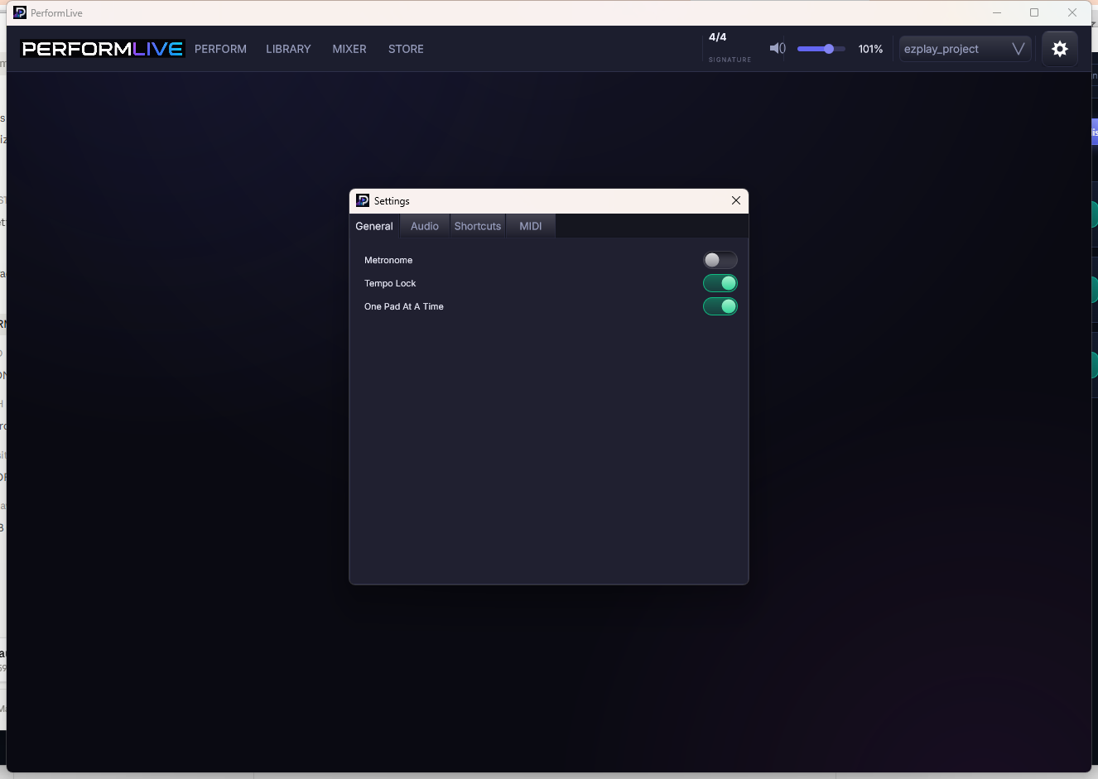The image size is (1098, 779).
Task: Click the Metronome label
Action: click(388, 260)
